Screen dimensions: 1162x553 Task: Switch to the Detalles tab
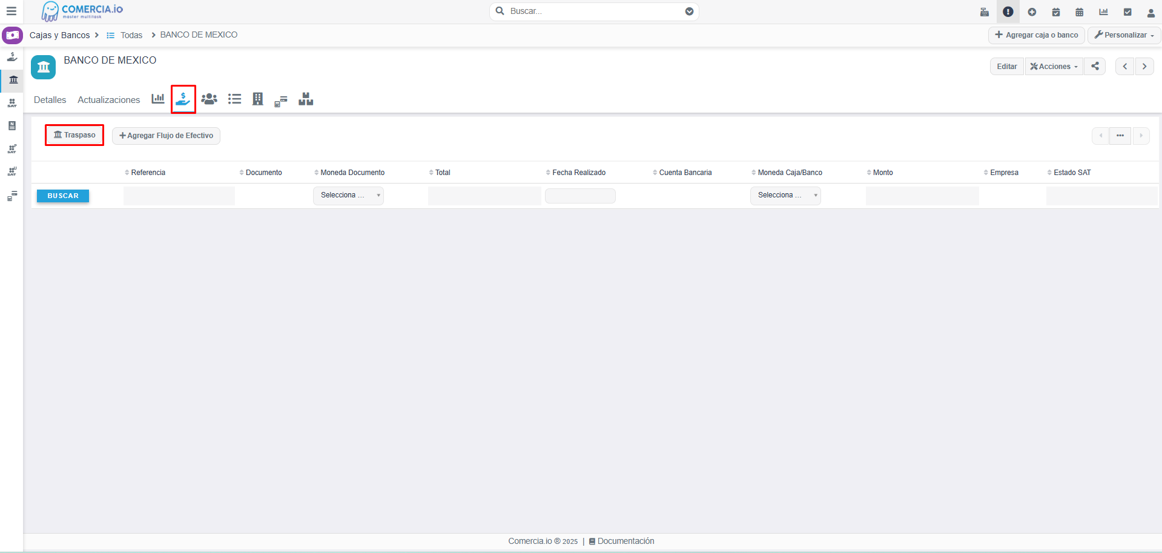pyautogui.click(x=50, y=100)
